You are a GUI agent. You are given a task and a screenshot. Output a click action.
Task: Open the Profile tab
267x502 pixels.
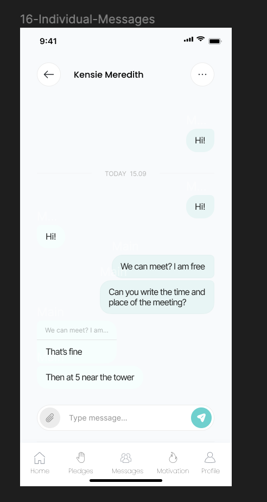(x=211, y=463)
